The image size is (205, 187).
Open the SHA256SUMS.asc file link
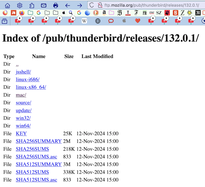(36, 157)
